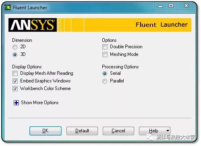Click the Cancel button
Image resolution: width=201 pixels, height=146 pixels.
(x=118, y=131)
